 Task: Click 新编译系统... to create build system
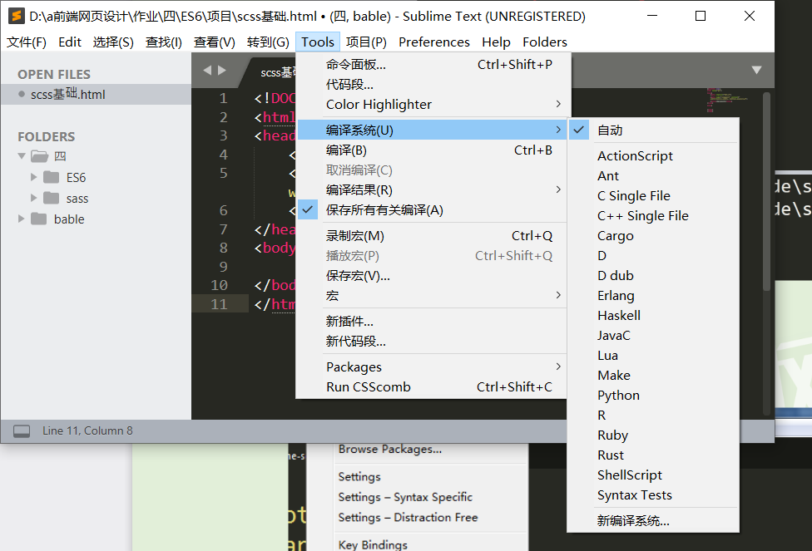click(x=653, y=520)
